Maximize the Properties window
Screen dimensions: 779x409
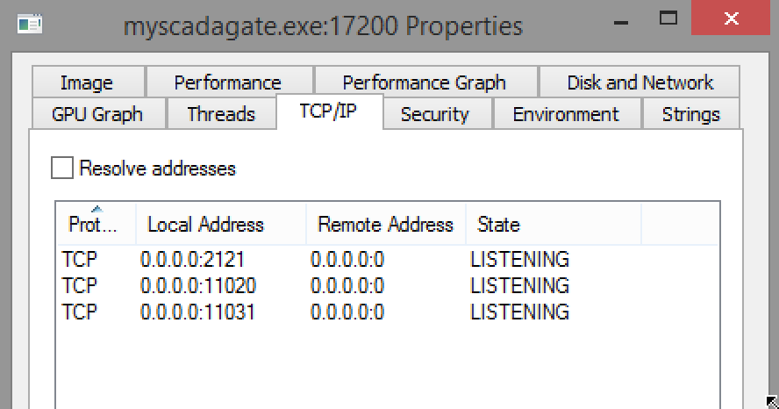click(668, 19)
